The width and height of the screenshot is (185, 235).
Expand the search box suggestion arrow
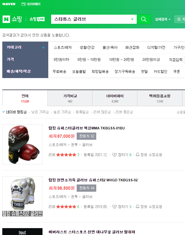132,19
